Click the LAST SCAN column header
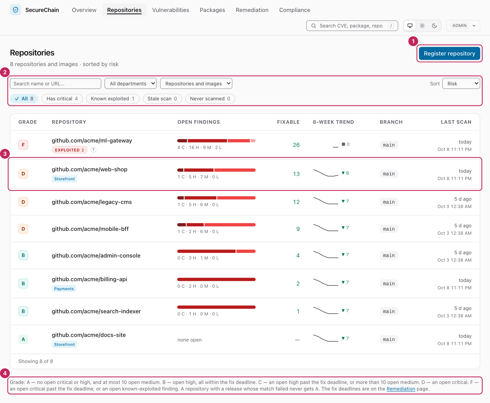 456,122
